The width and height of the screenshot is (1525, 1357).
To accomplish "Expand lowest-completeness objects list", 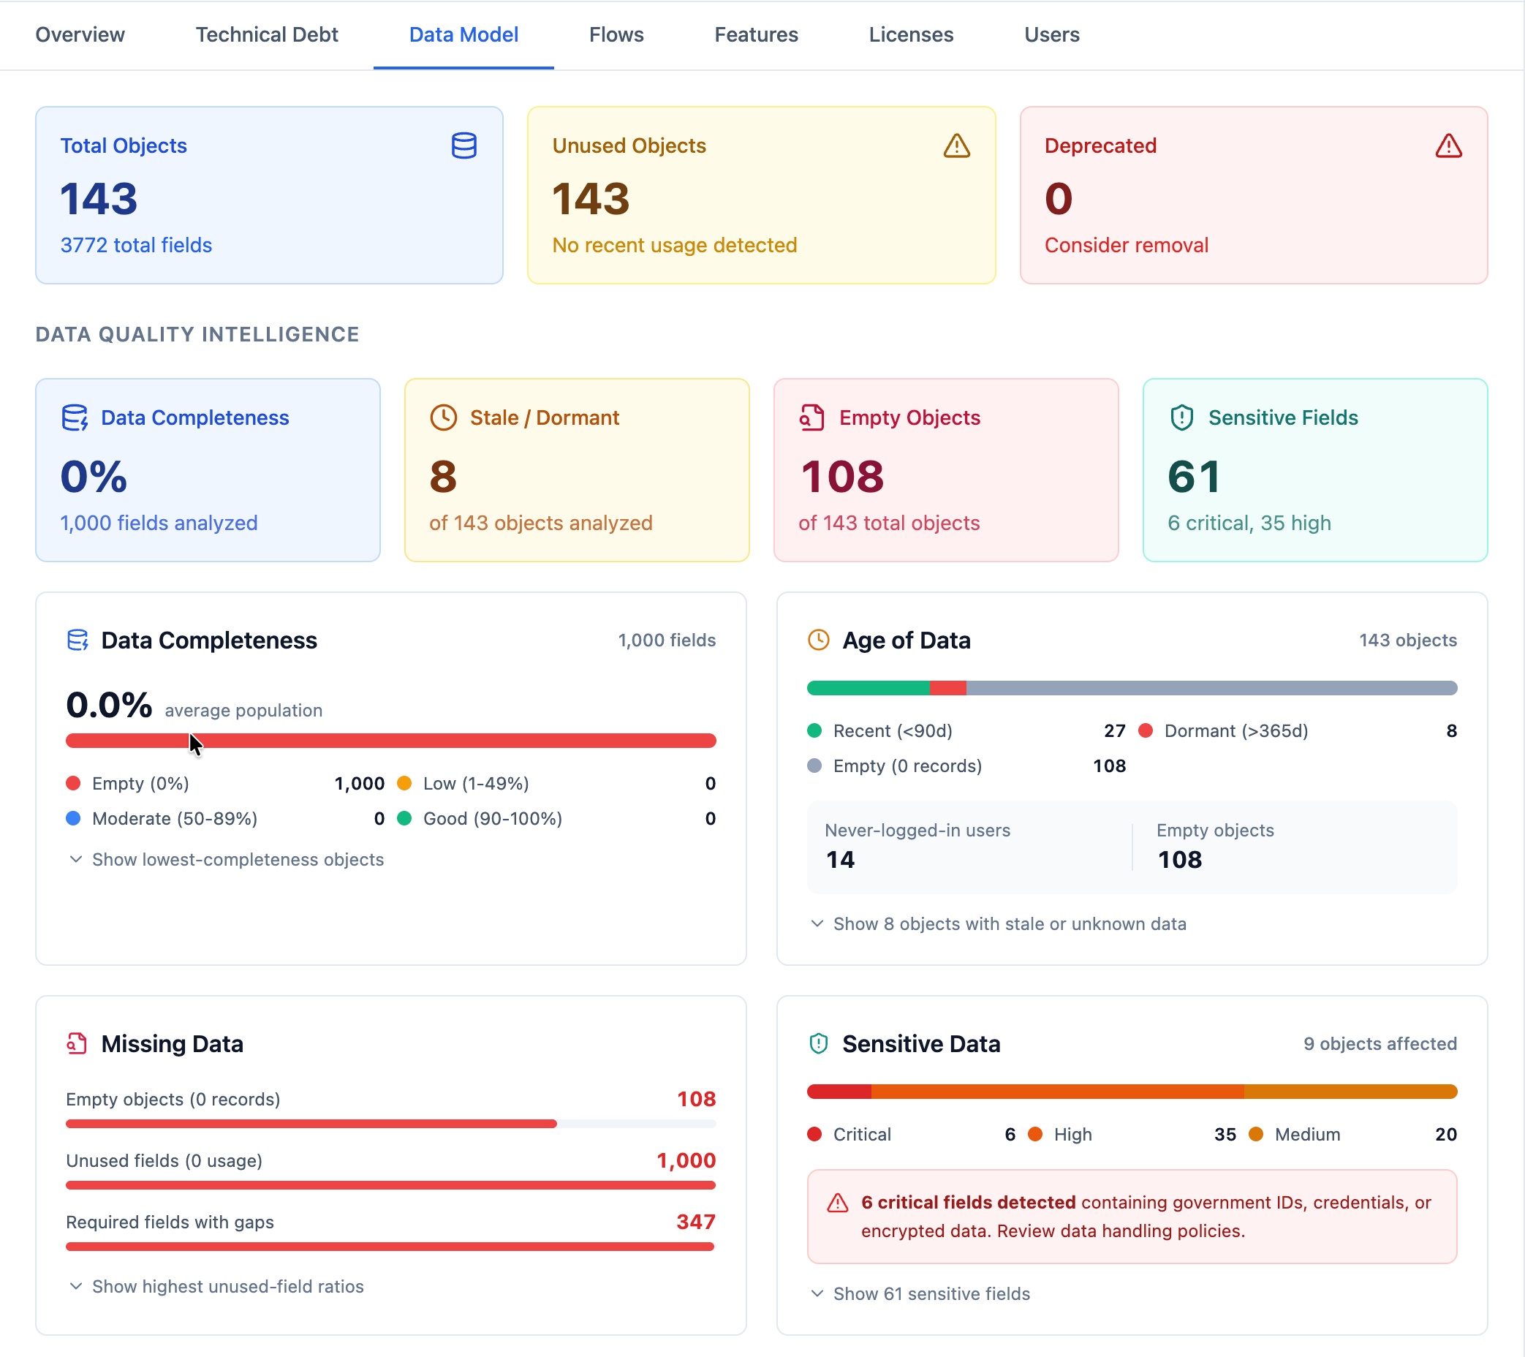I will point(227,858).
